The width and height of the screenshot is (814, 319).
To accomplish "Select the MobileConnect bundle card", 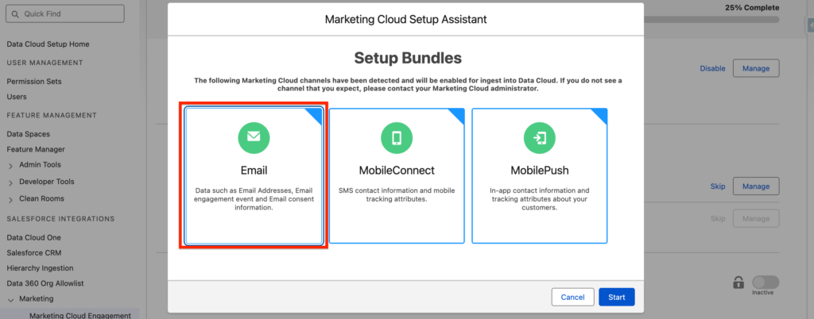I will pyautogui.click(x=397, y=175).
